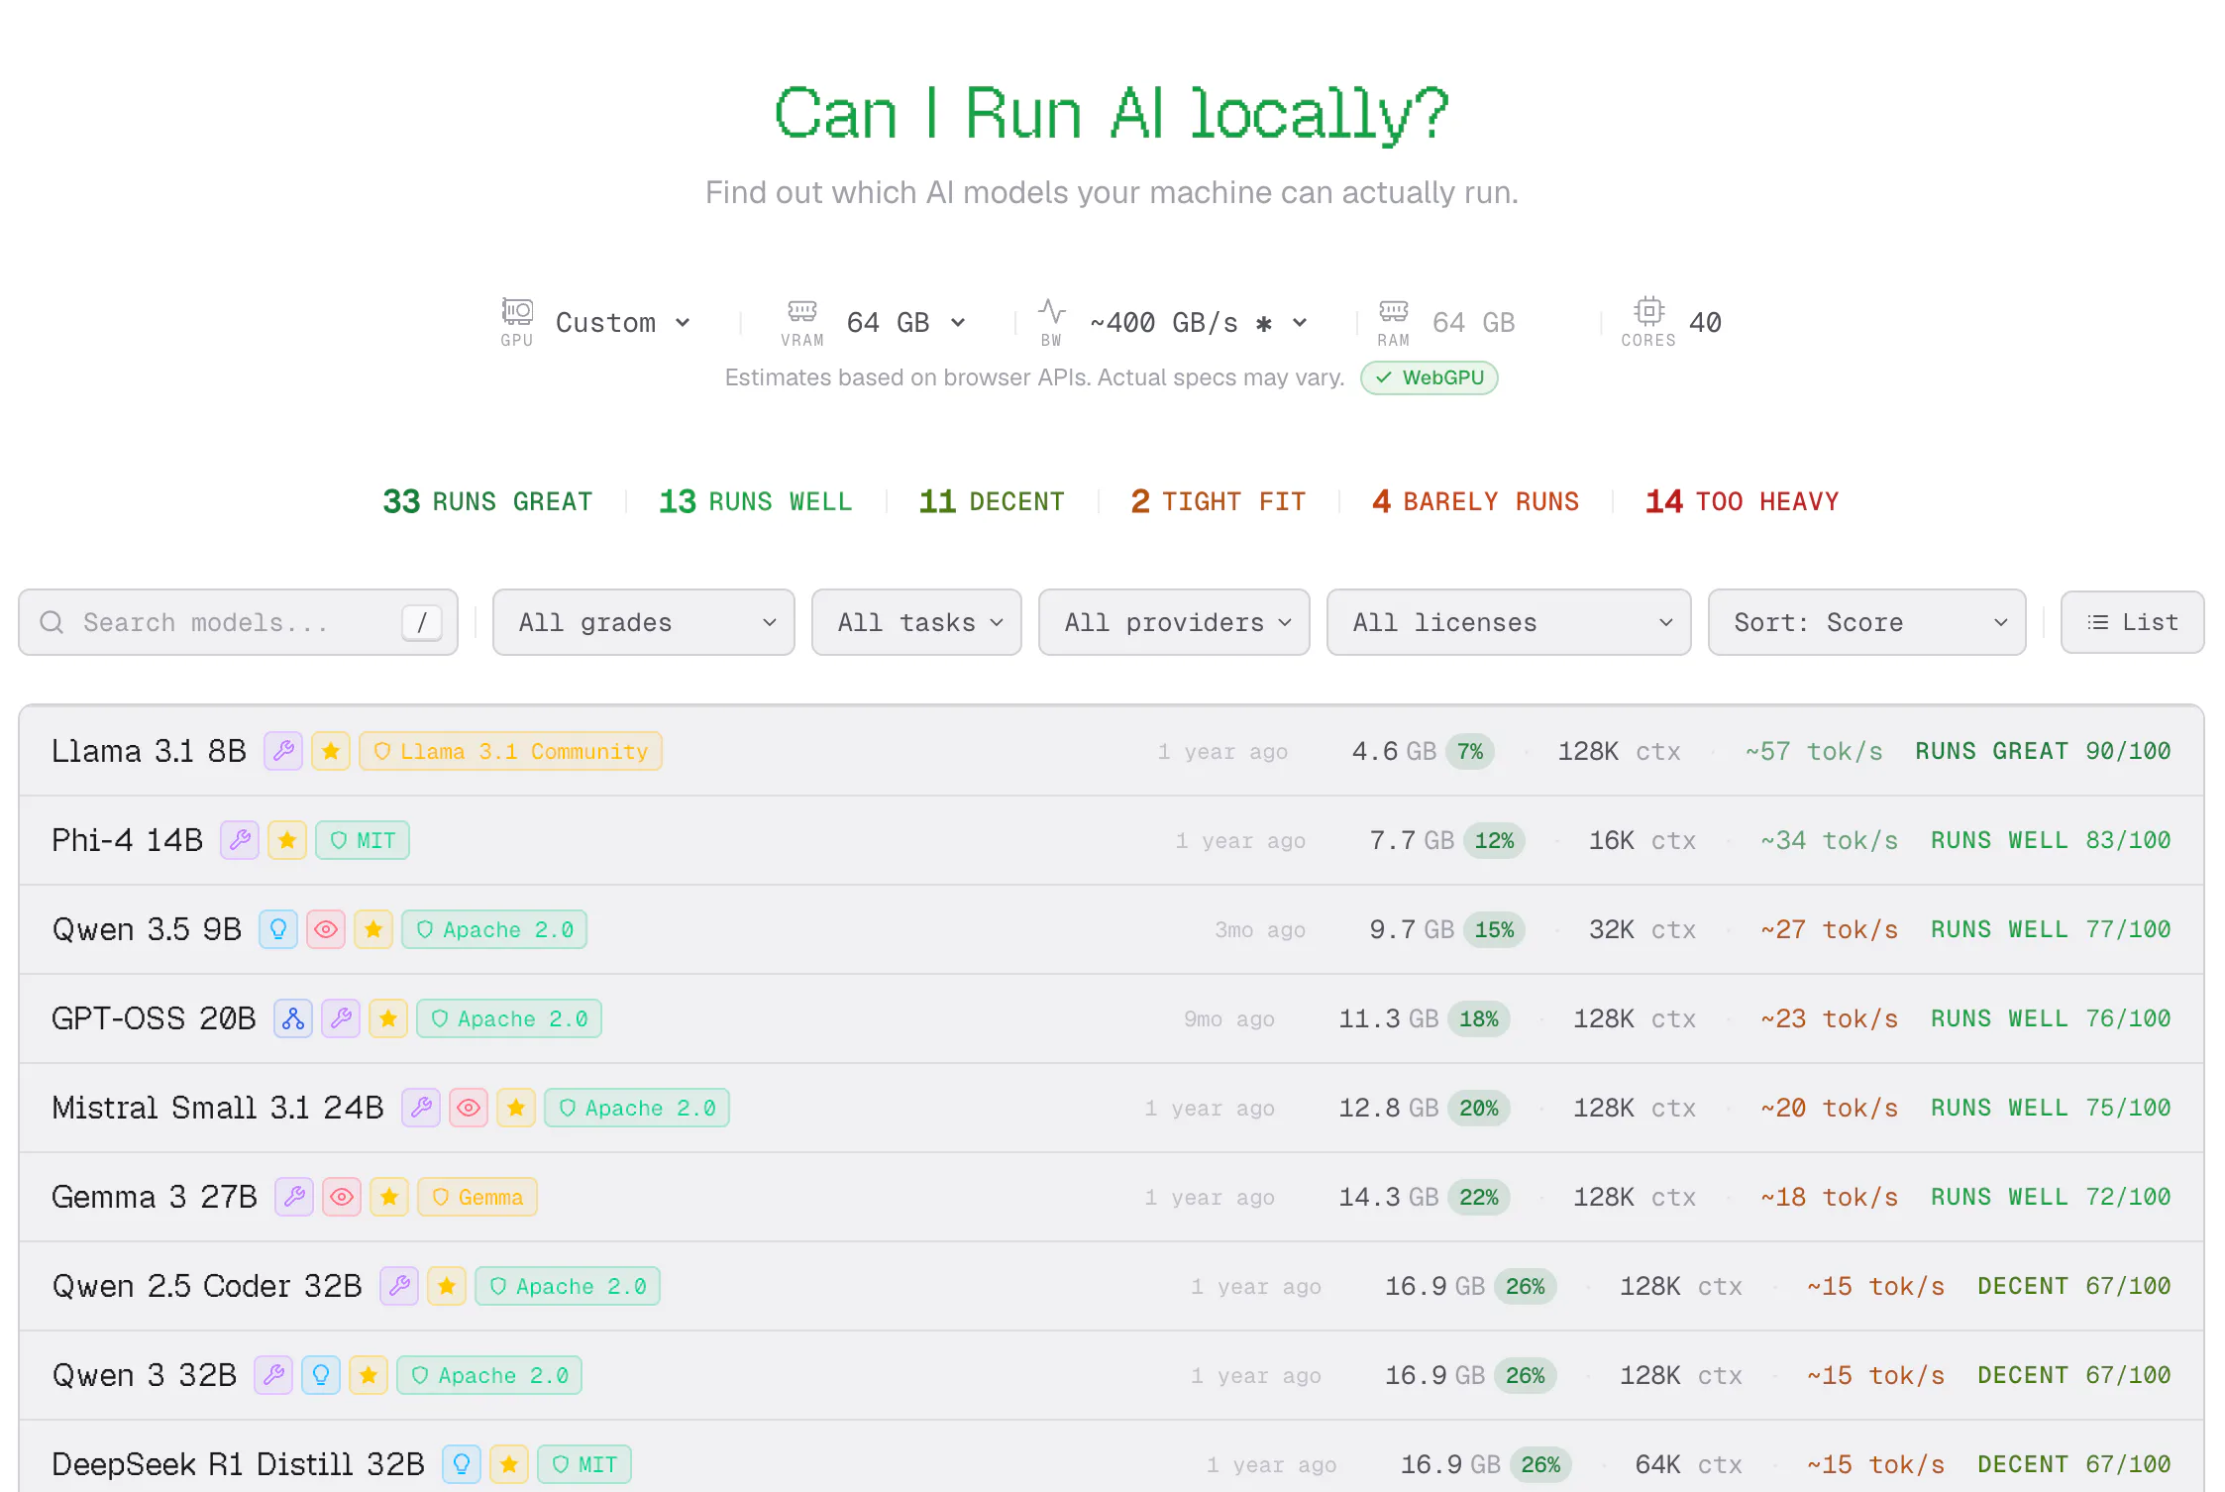Open the All tasks filter
The height and width of the screenshot is (1492, 2225).
point(916,622)
